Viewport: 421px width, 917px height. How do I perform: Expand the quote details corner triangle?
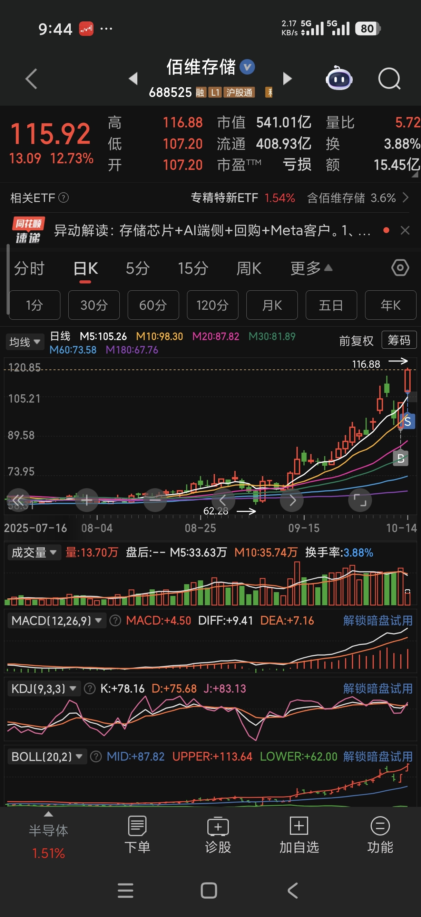click(414, 174)
